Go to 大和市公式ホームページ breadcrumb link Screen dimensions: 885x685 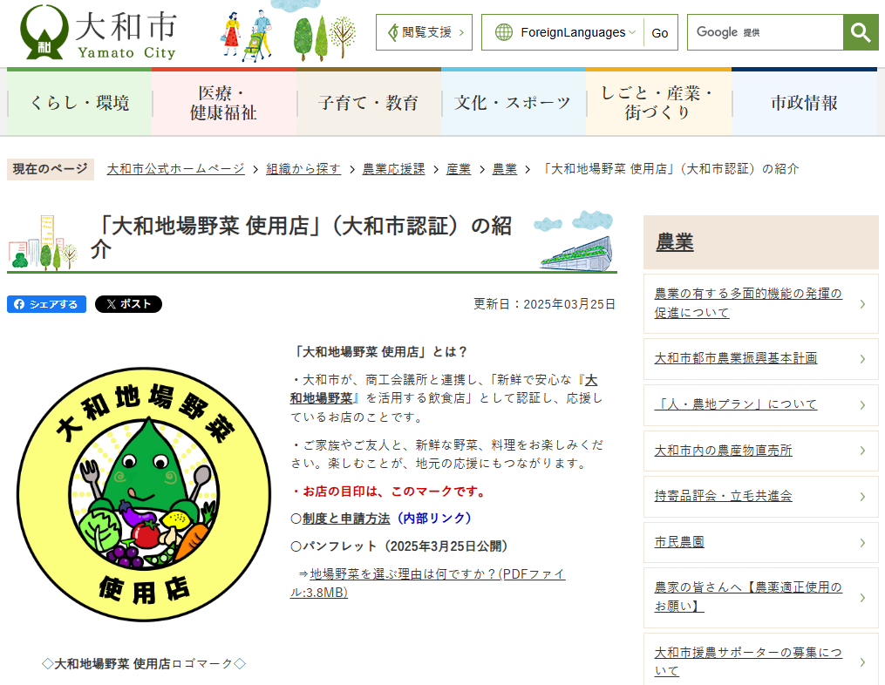pyautogui.click(x=175, y=169)
